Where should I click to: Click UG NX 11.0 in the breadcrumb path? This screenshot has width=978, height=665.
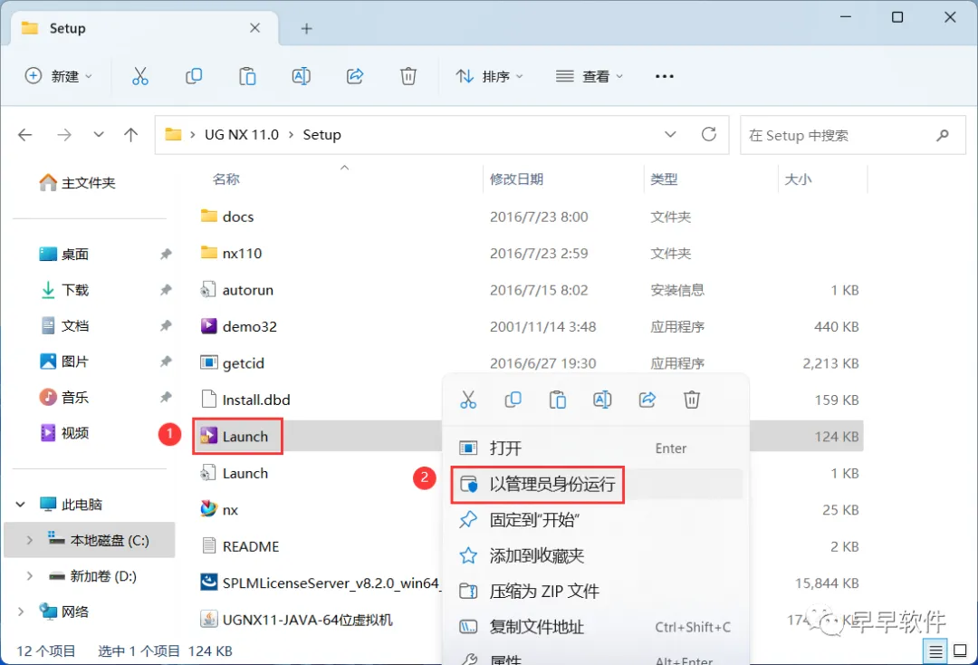pos(242,135)
